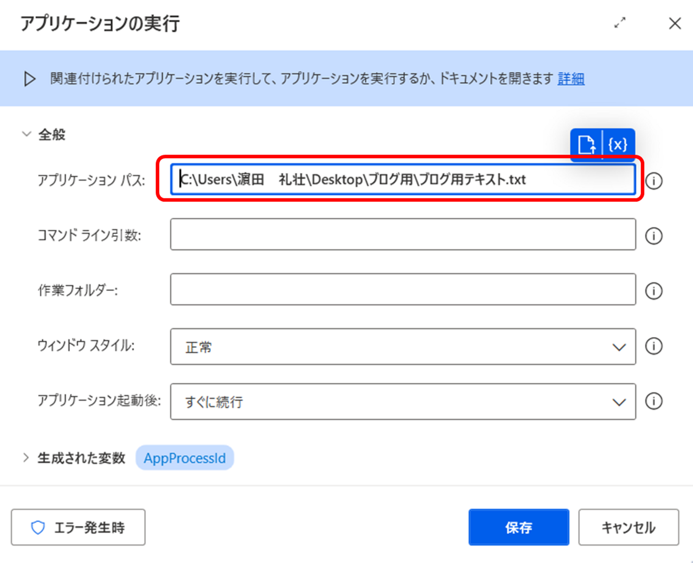The width and height of the screenshot is (693, 563).
Task: Click the AppProcessId variable chip
Action: (x=185, y=458)
